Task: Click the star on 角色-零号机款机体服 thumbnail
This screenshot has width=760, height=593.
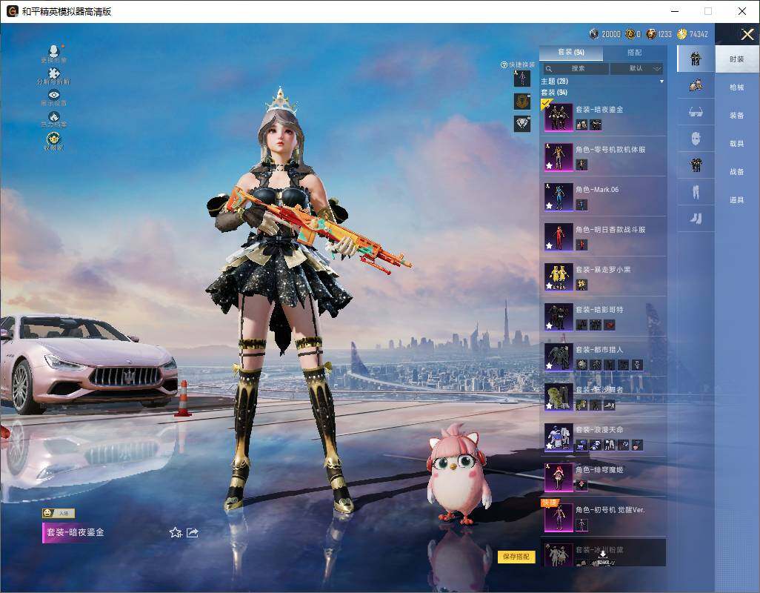Action: 549,166
